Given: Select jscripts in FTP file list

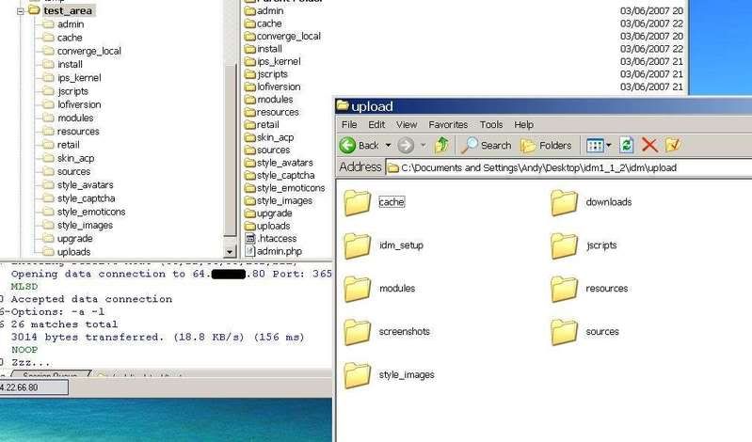Looking at the screenshot, I should [266, 74].
